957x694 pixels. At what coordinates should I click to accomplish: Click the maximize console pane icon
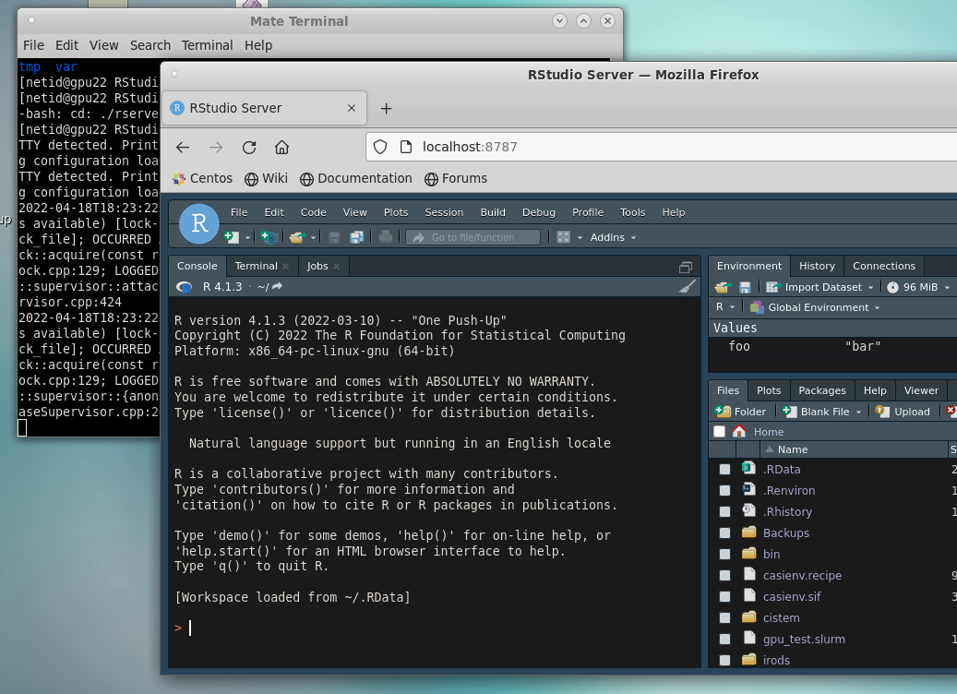pyautogui.click(x=686, y=267)
